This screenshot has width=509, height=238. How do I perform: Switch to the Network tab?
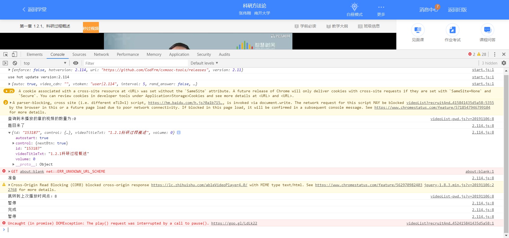(x=102, y=54)
